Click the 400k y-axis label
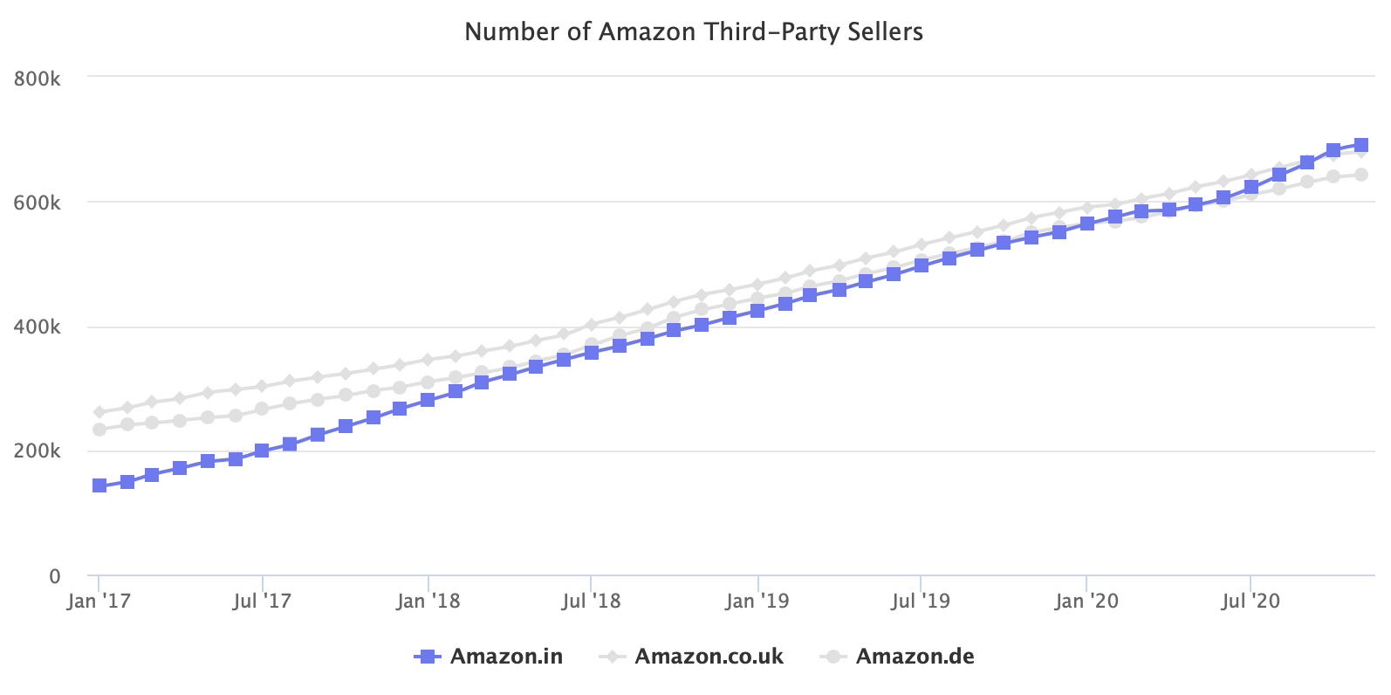The image size is (1391, 695). (38, 327)
